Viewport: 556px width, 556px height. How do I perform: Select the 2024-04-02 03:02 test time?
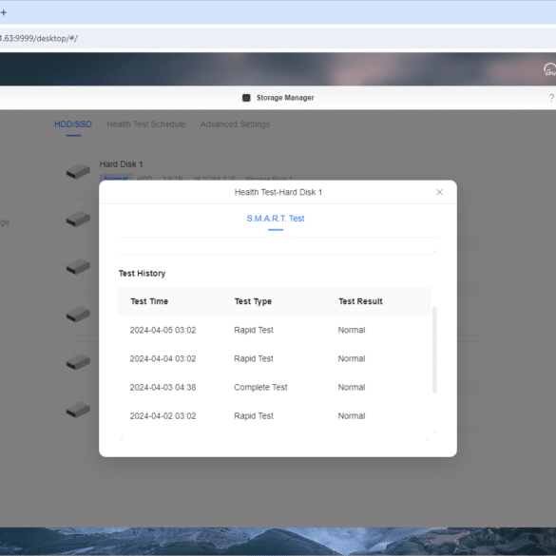163,416
